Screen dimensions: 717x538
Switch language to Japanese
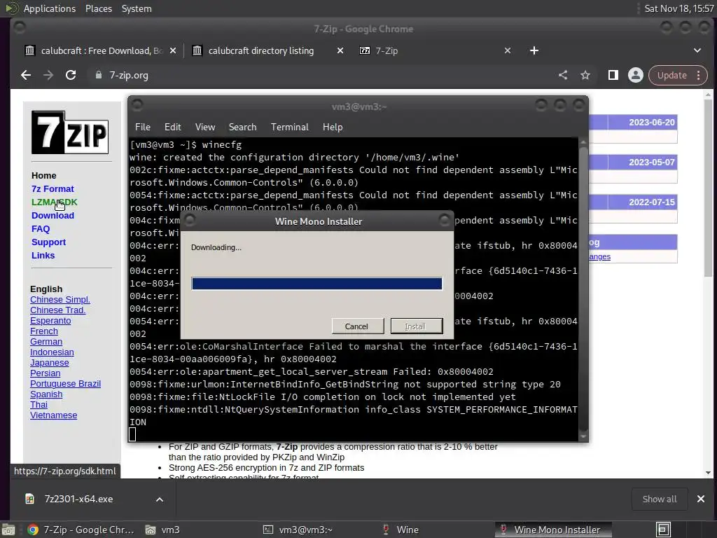(x=50, y=363)
